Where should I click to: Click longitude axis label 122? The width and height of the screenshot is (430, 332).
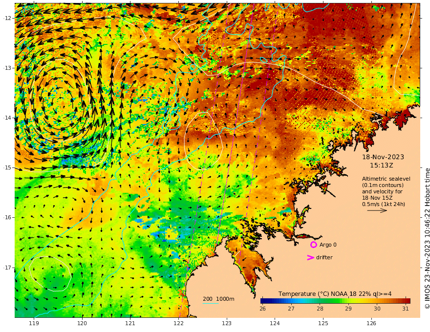click(x=178, y=323)
